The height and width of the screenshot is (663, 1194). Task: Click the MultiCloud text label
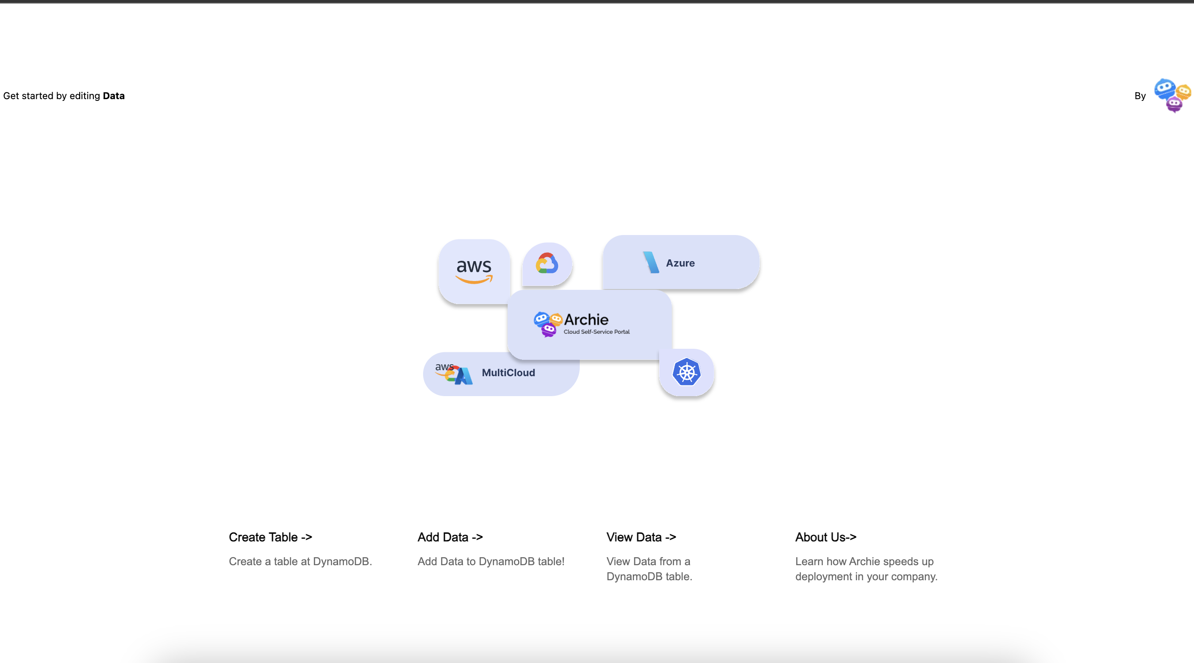(508, 373)
